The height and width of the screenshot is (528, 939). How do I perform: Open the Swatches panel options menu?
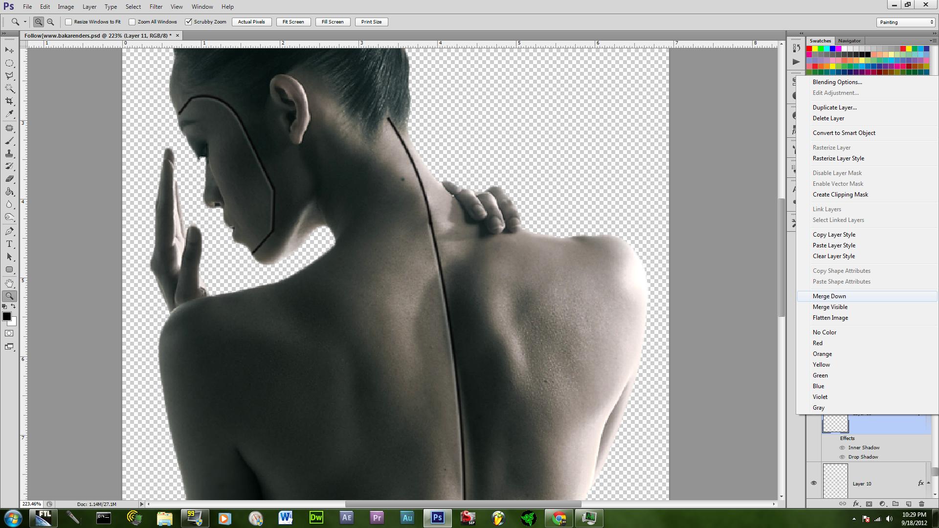pos(933,41)
